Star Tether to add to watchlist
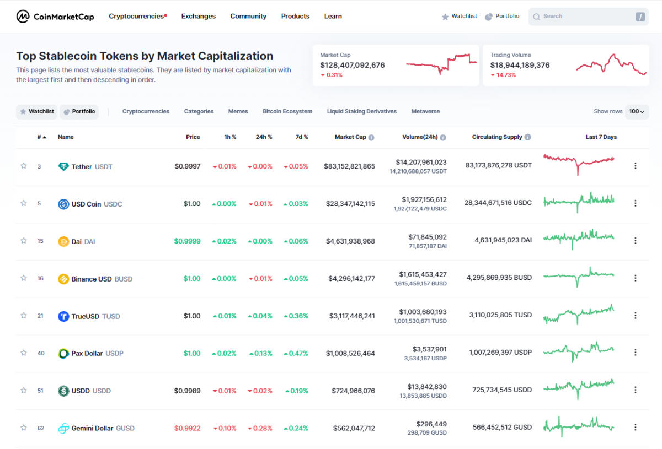 click(24, 166)
